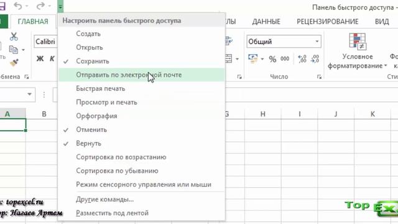This screenshot has width=398, height=224.
Task: Click the Calibri font name box
Action: coord(45,42)
